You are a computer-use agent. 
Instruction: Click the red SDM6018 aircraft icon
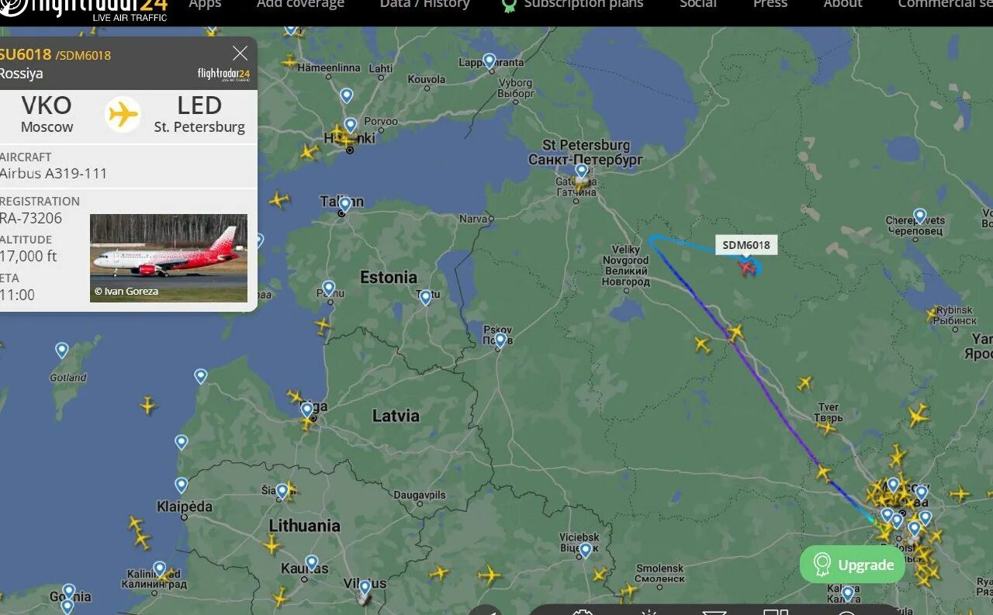tap(748, 268)
